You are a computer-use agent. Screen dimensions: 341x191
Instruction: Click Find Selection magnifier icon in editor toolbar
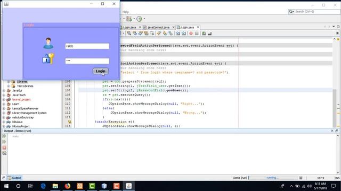(129, 33)
